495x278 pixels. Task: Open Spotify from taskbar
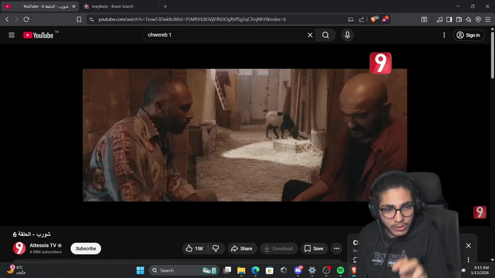(x=340, y=270)
